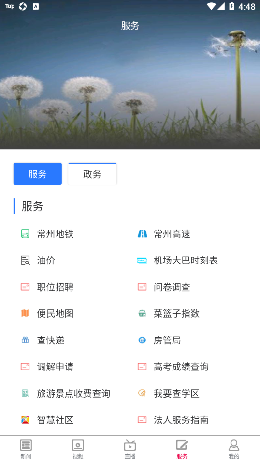Tap the 油价 search document icon

[25, 261]
